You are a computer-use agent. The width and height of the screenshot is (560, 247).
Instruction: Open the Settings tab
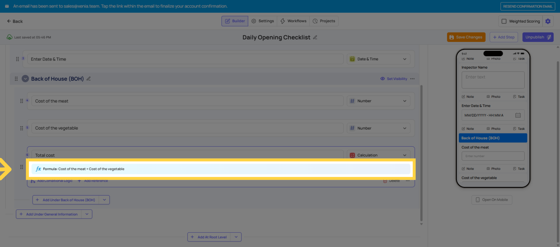click(x=262, y=21)
